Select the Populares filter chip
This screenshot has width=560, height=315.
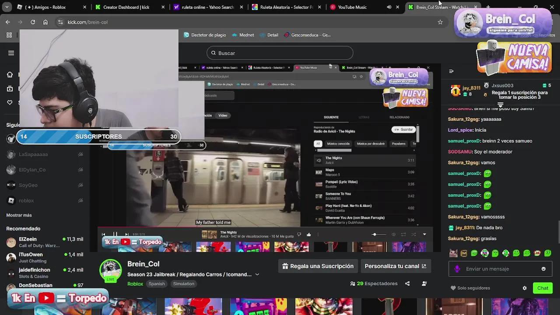pyautogui.click(x=399, y=143)
